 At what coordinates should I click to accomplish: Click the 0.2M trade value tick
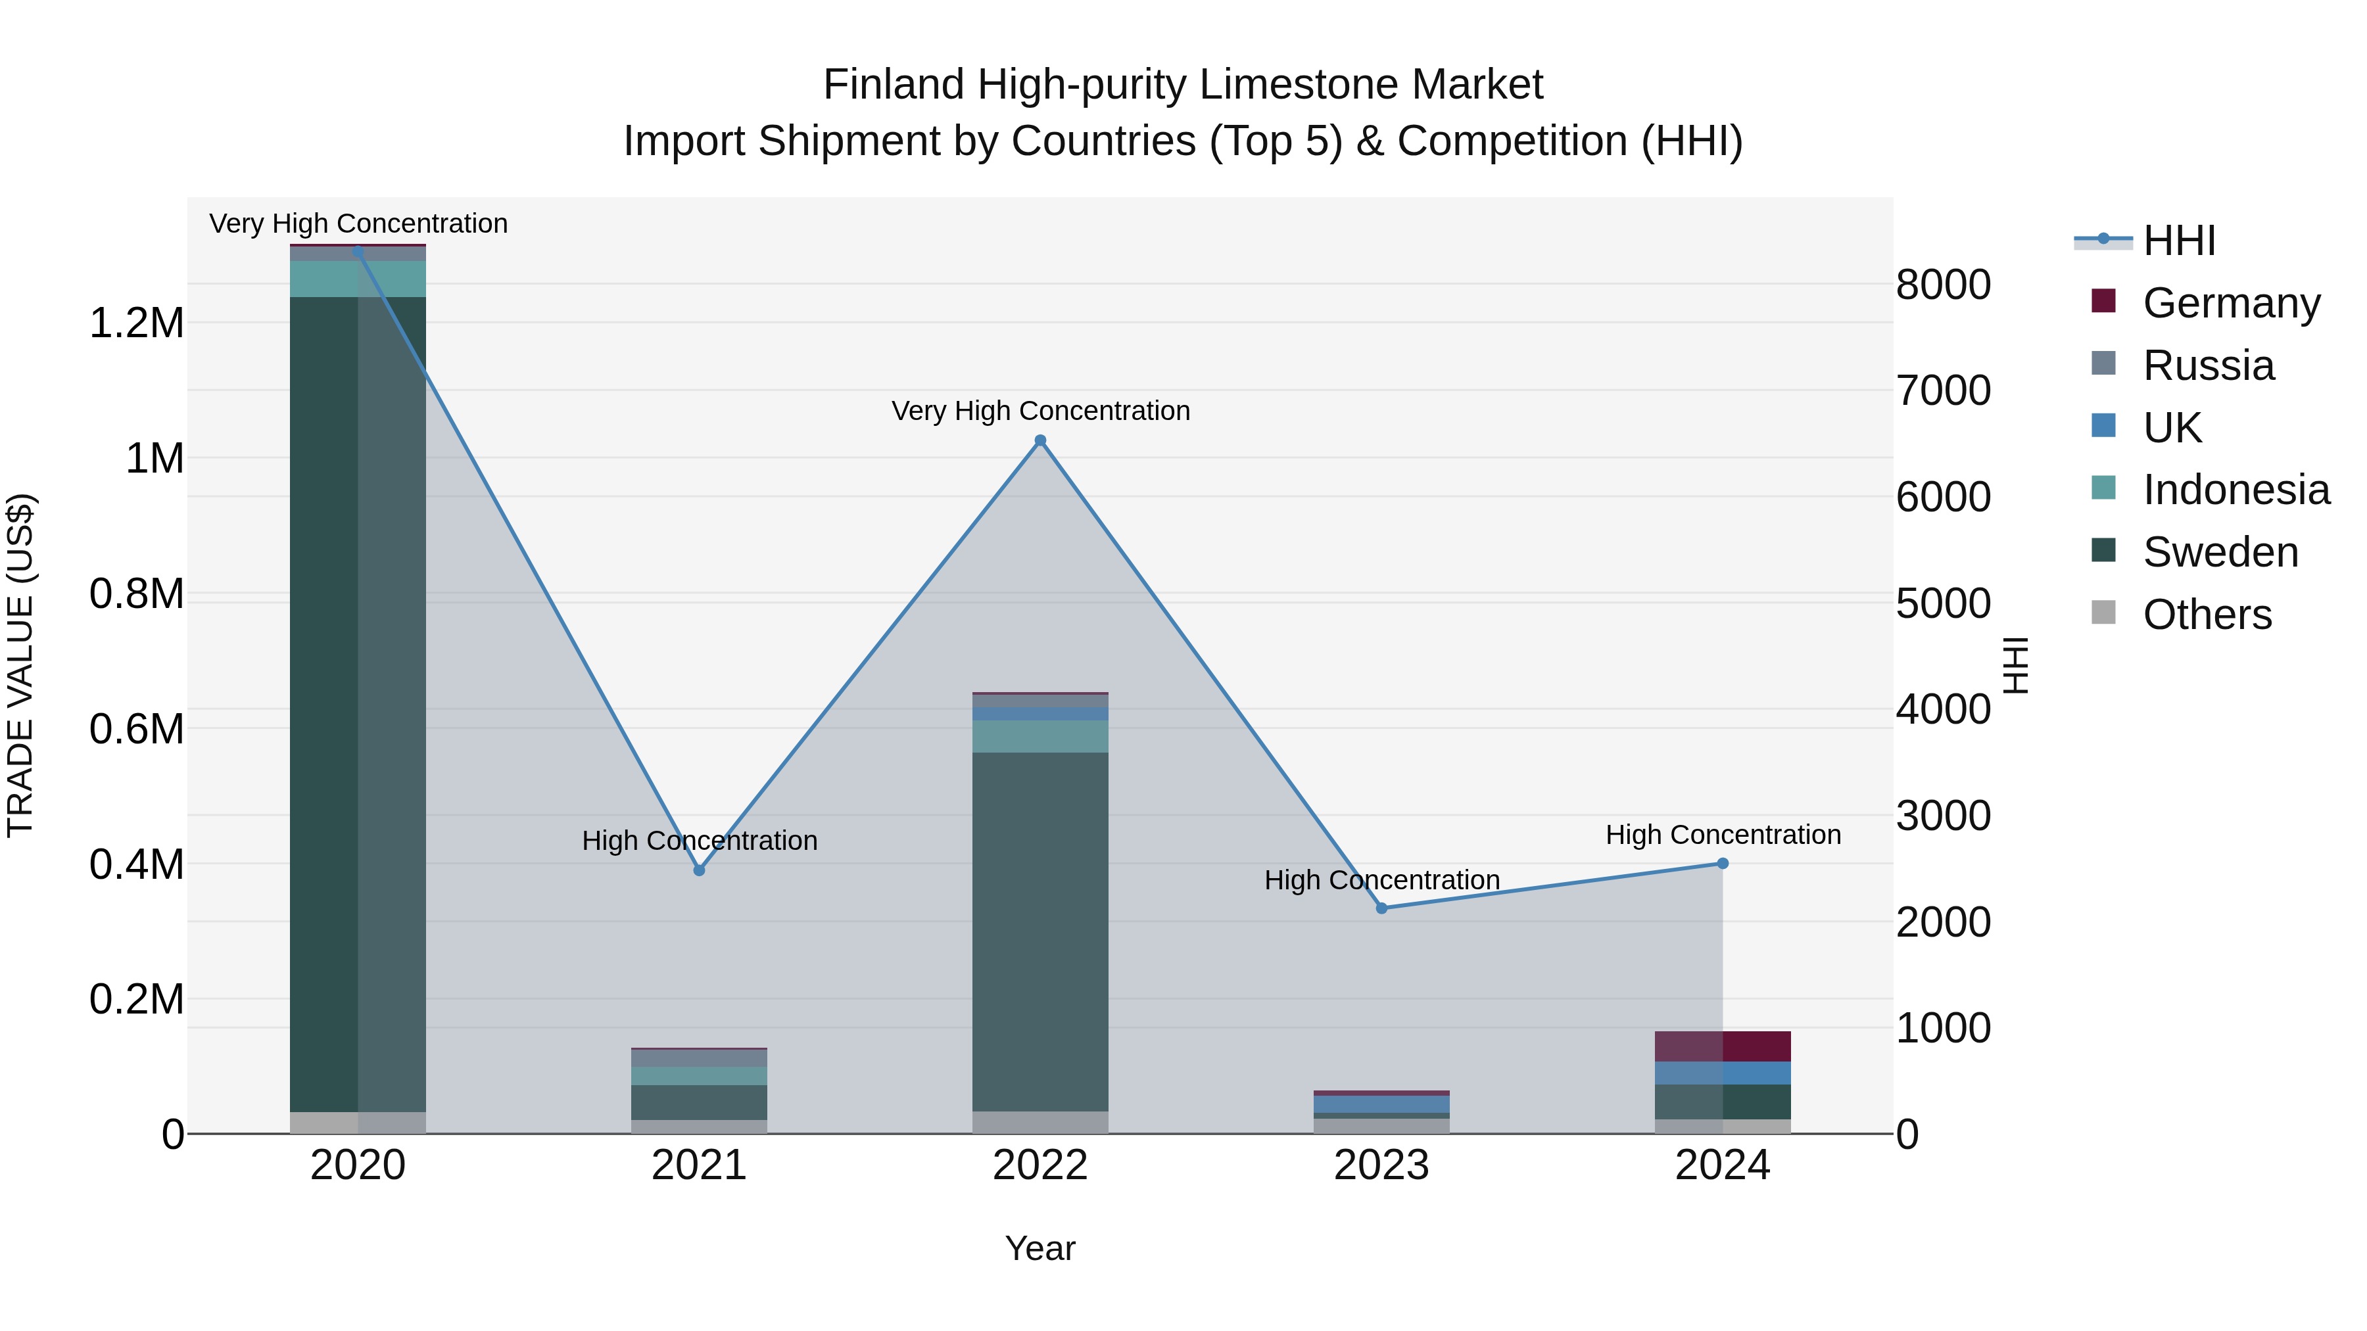click(x=136, y=999)
